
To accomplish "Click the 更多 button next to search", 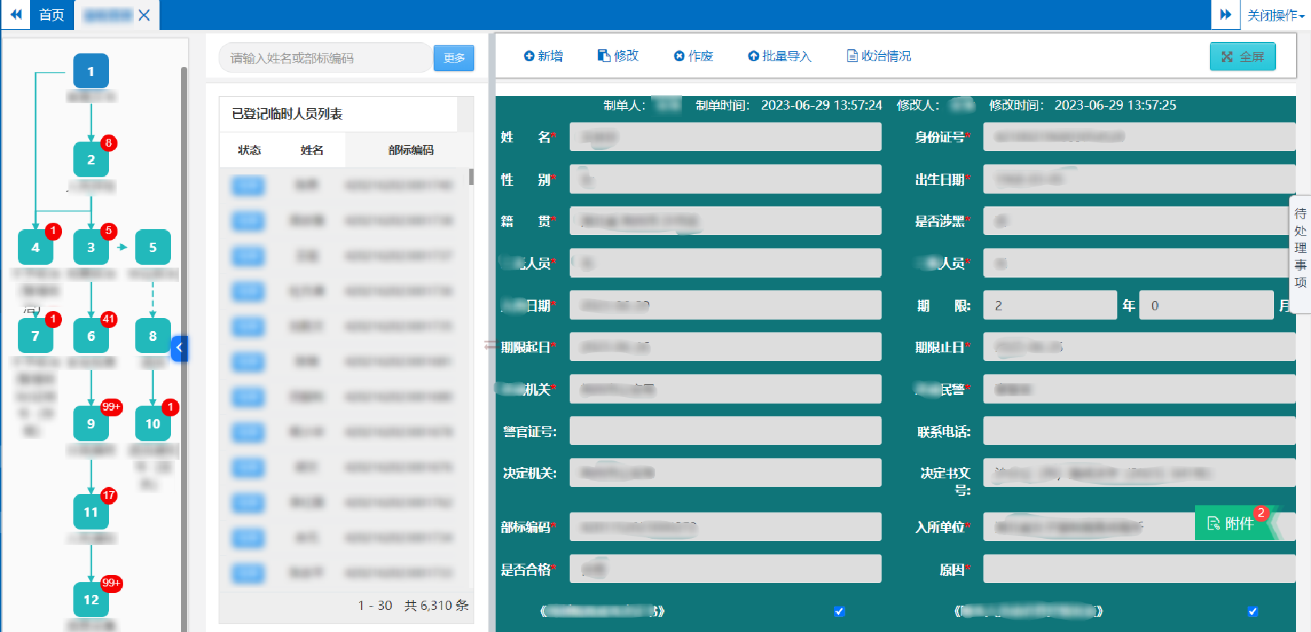I will point(454,58).
